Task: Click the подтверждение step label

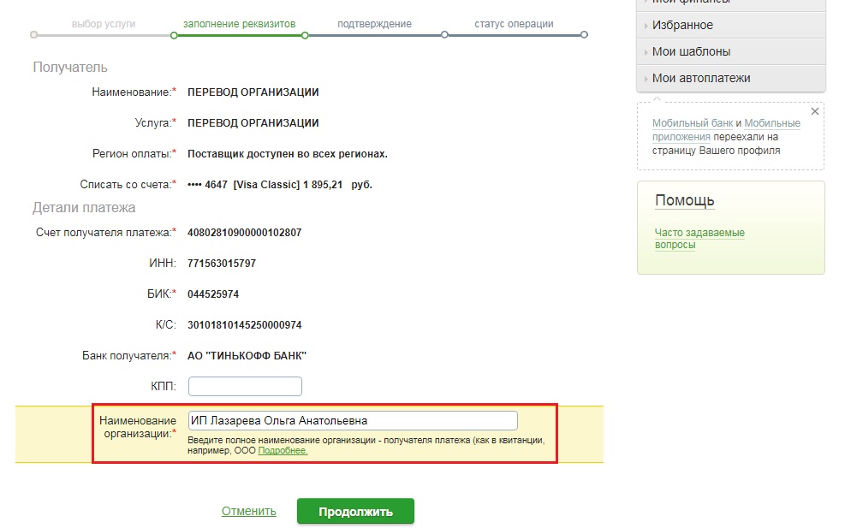Action: coord(374,24)
